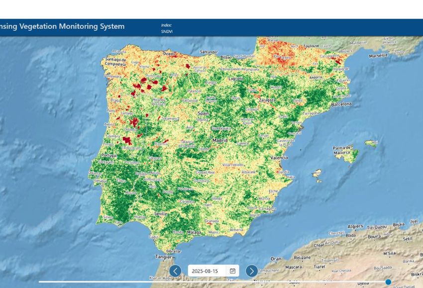Screen dimensions: 423x288
Task: Click the Andorra map label
Action: point(316,78)
